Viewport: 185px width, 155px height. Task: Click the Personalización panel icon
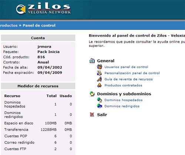[x=100, y=73]
